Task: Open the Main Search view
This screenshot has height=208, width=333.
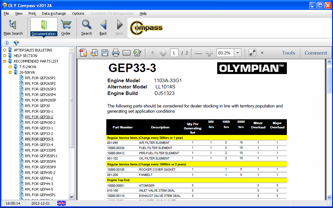Action: point(13,28)
